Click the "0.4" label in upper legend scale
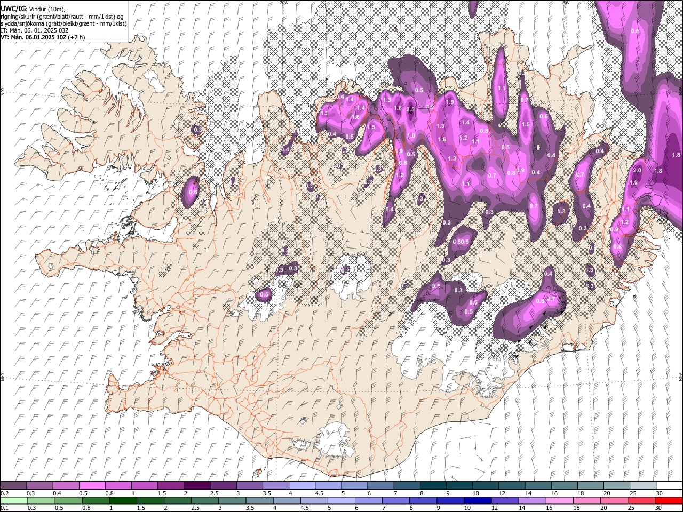 pyautogui.click(x=57, y=493)
